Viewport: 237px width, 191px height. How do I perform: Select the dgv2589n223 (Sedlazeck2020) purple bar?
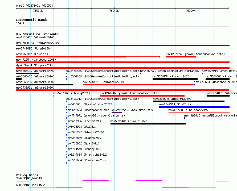117,113
